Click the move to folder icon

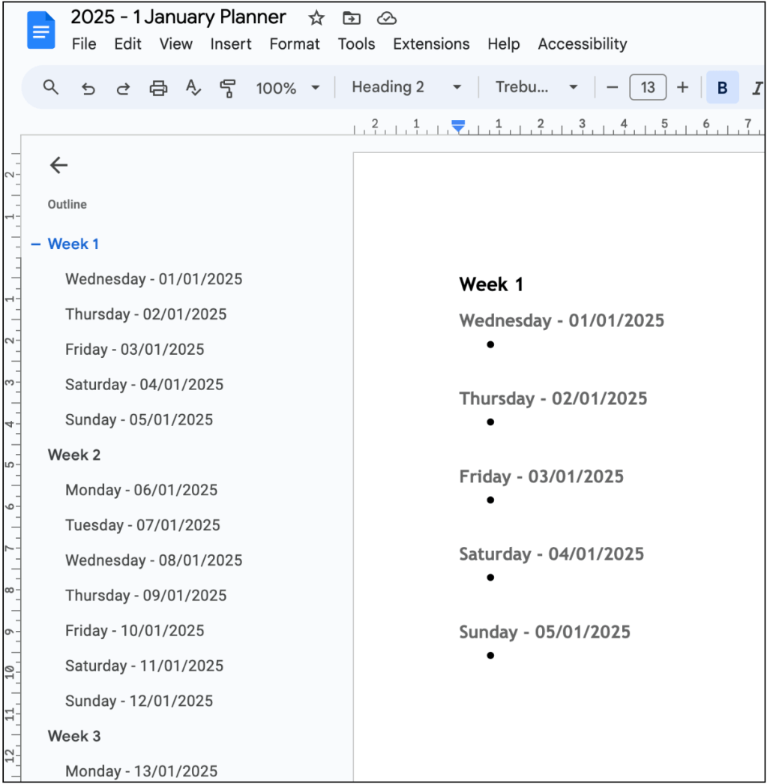pyautogui.click(x=351, y=18)
